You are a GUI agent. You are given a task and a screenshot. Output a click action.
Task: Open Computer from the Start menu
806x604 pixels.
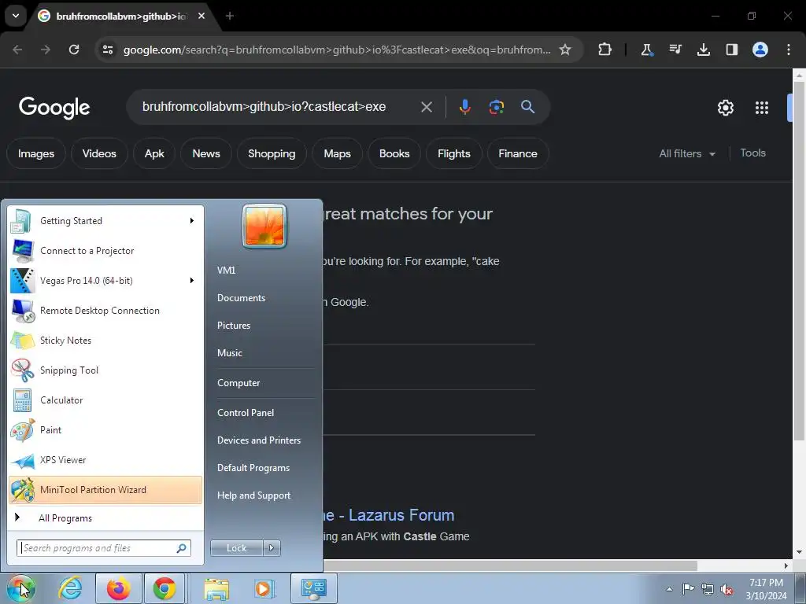click(x=238, y=383)
